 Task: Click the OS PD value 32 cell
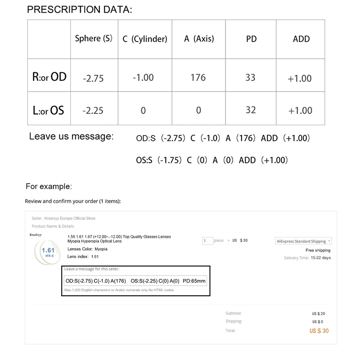[251, 110]
